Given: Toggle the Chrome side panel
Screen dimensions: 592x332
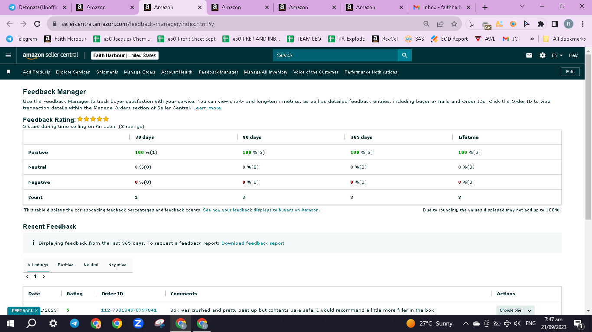Looking at the screenshot, I should [554, 24].
